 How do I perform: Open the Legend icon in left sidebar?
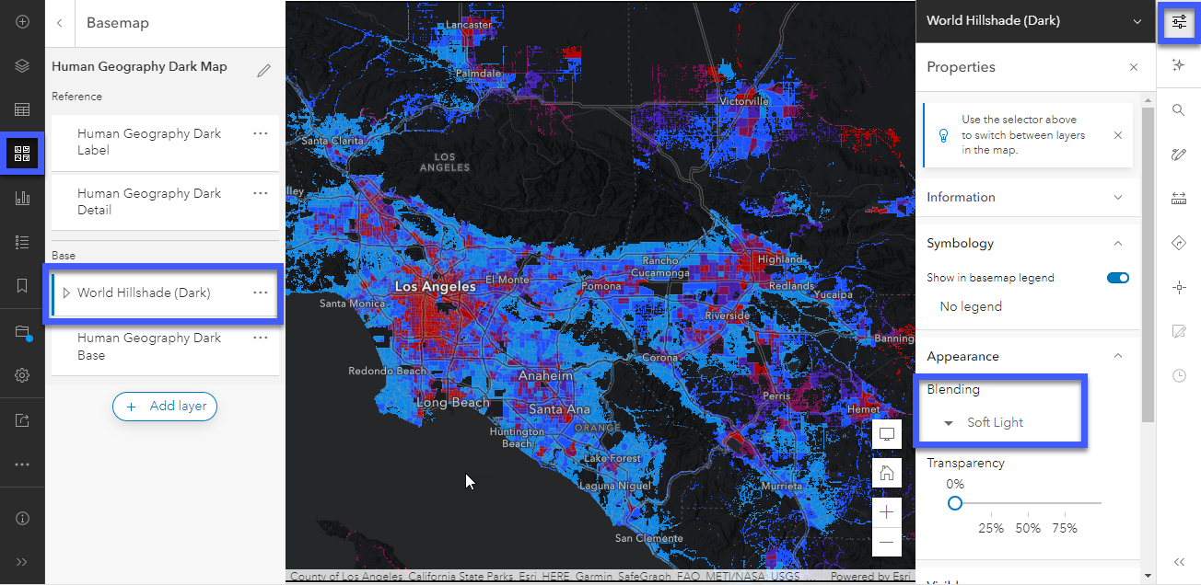22,242
